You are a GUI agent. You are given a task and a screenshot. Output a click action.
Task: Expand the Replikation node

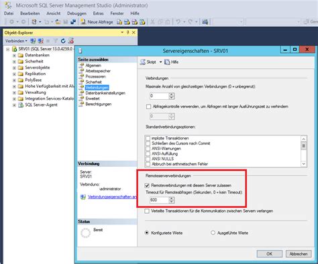[x=14, y=74]
